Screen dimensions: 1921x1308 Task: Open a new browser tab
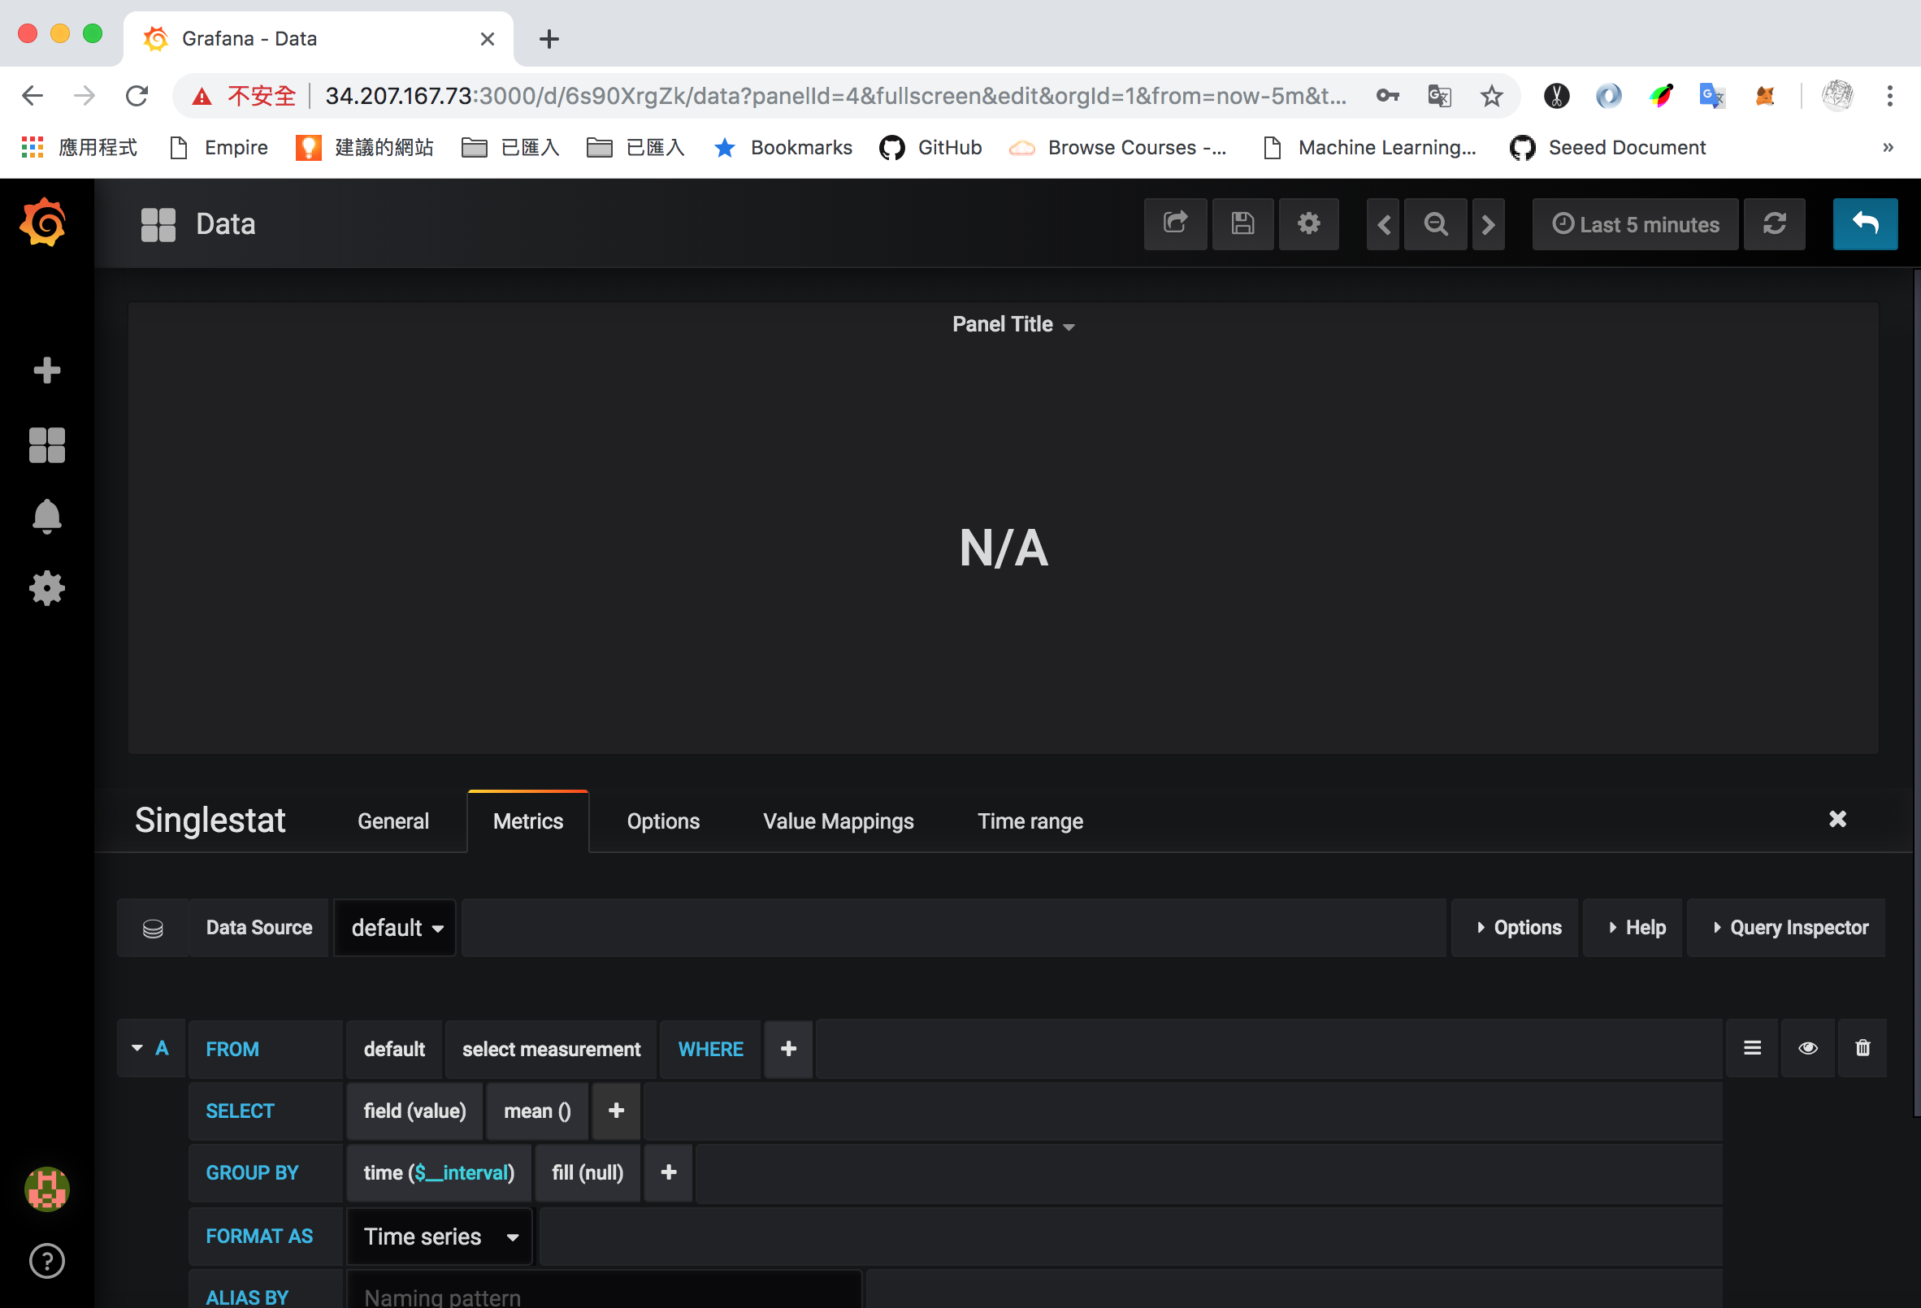tap(549, 39)
